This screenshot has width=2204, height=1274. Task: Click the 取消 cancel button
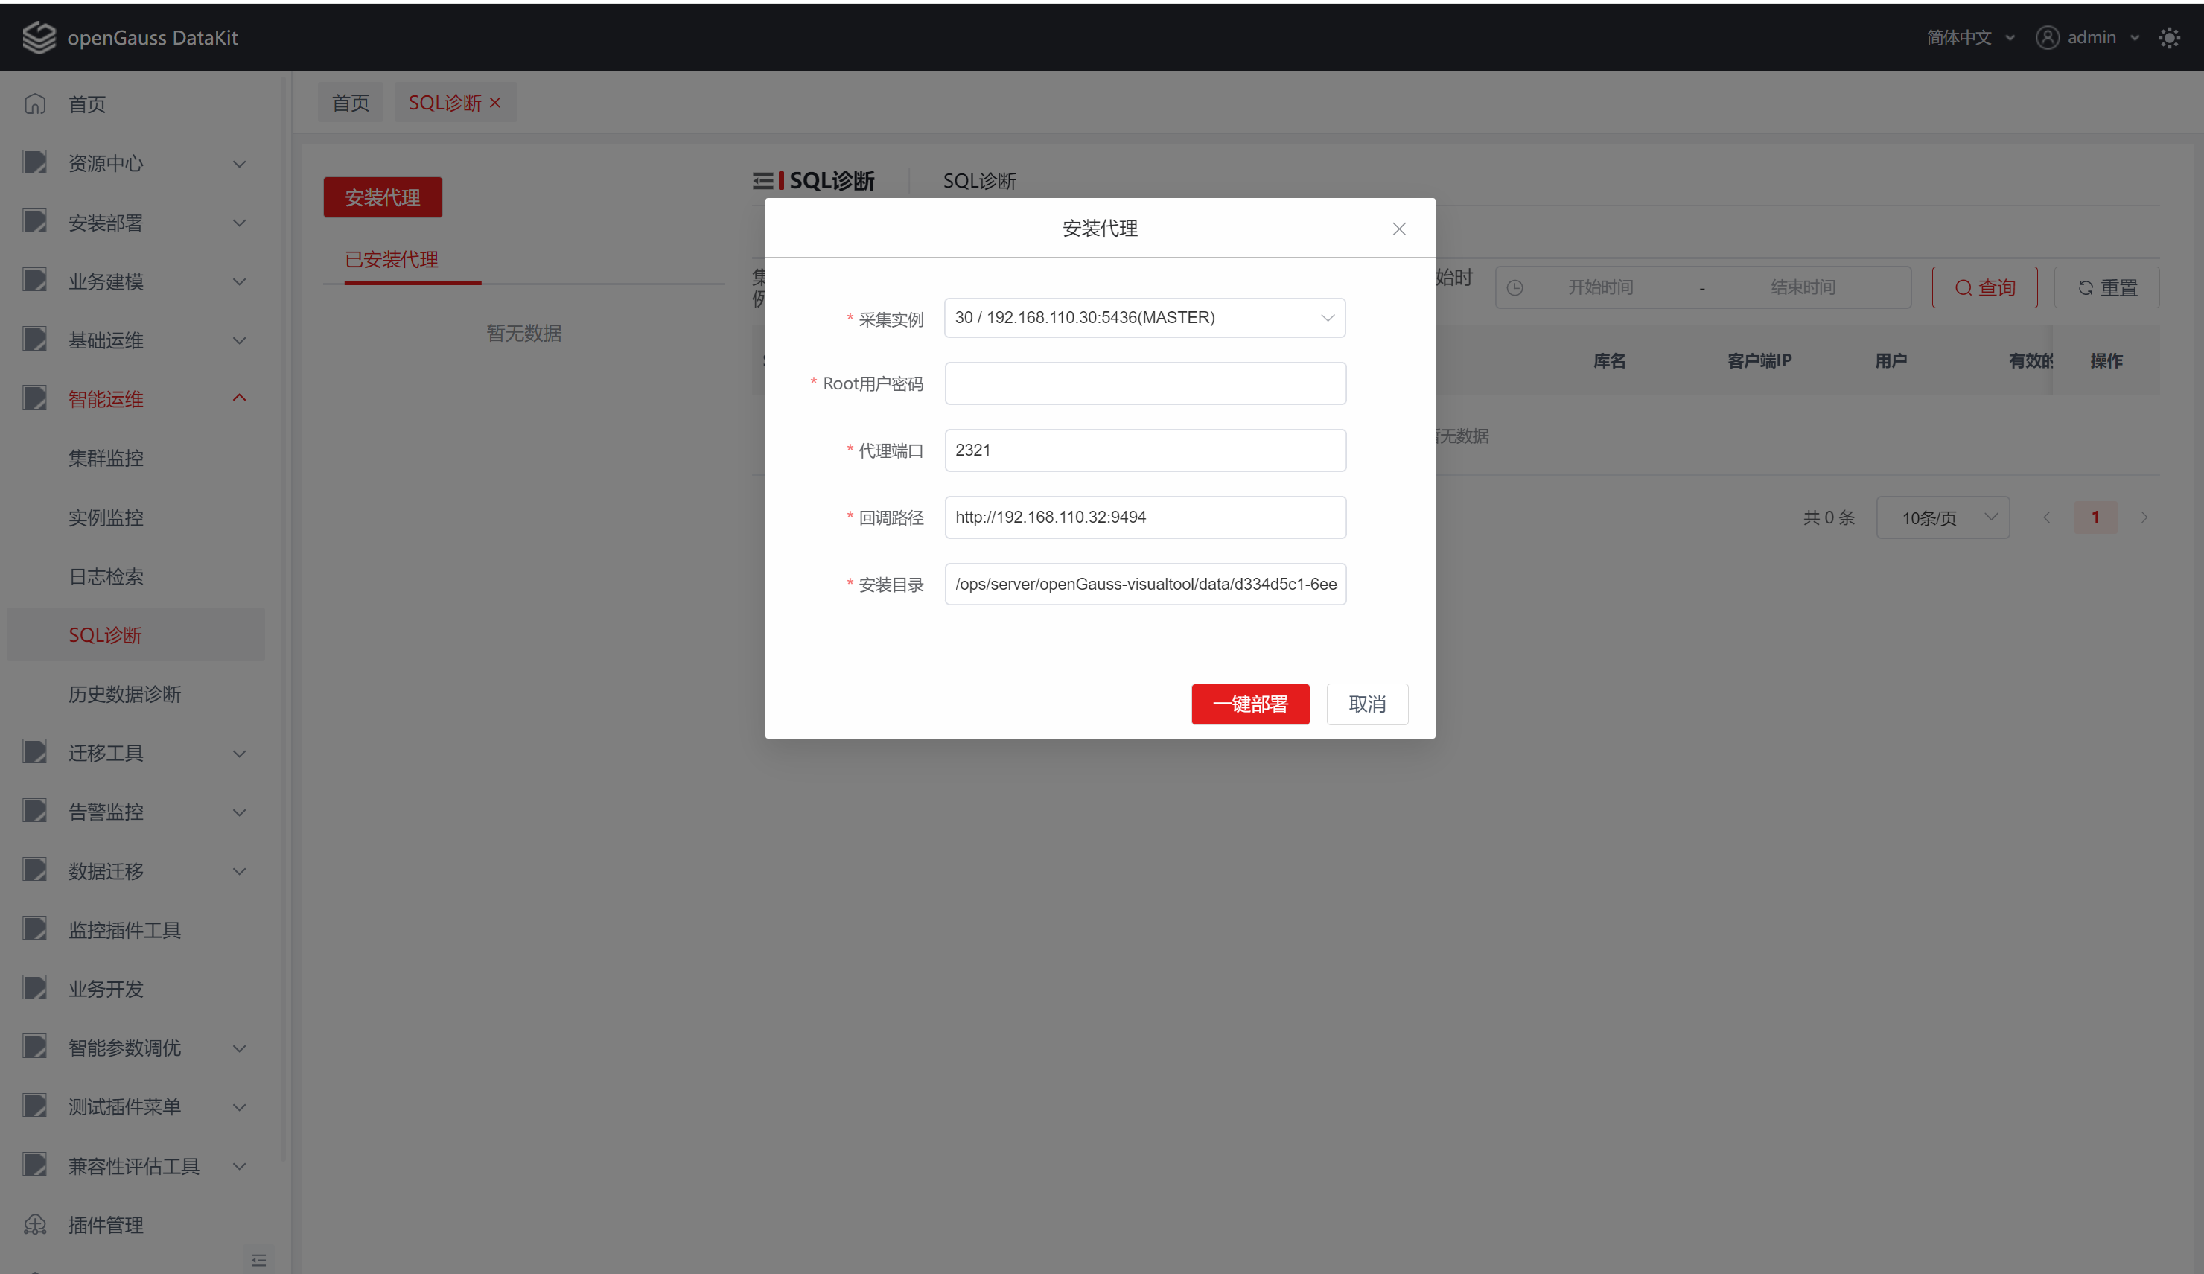(1366, 704)
